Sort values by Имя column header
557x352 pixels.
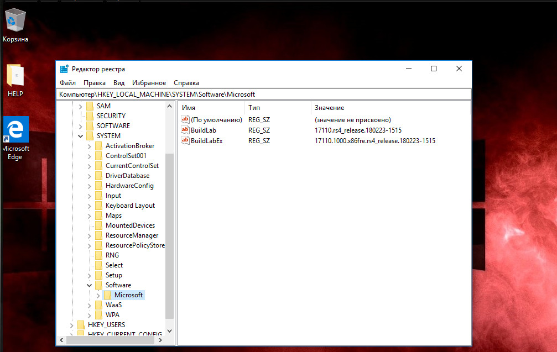coord(211,108)
